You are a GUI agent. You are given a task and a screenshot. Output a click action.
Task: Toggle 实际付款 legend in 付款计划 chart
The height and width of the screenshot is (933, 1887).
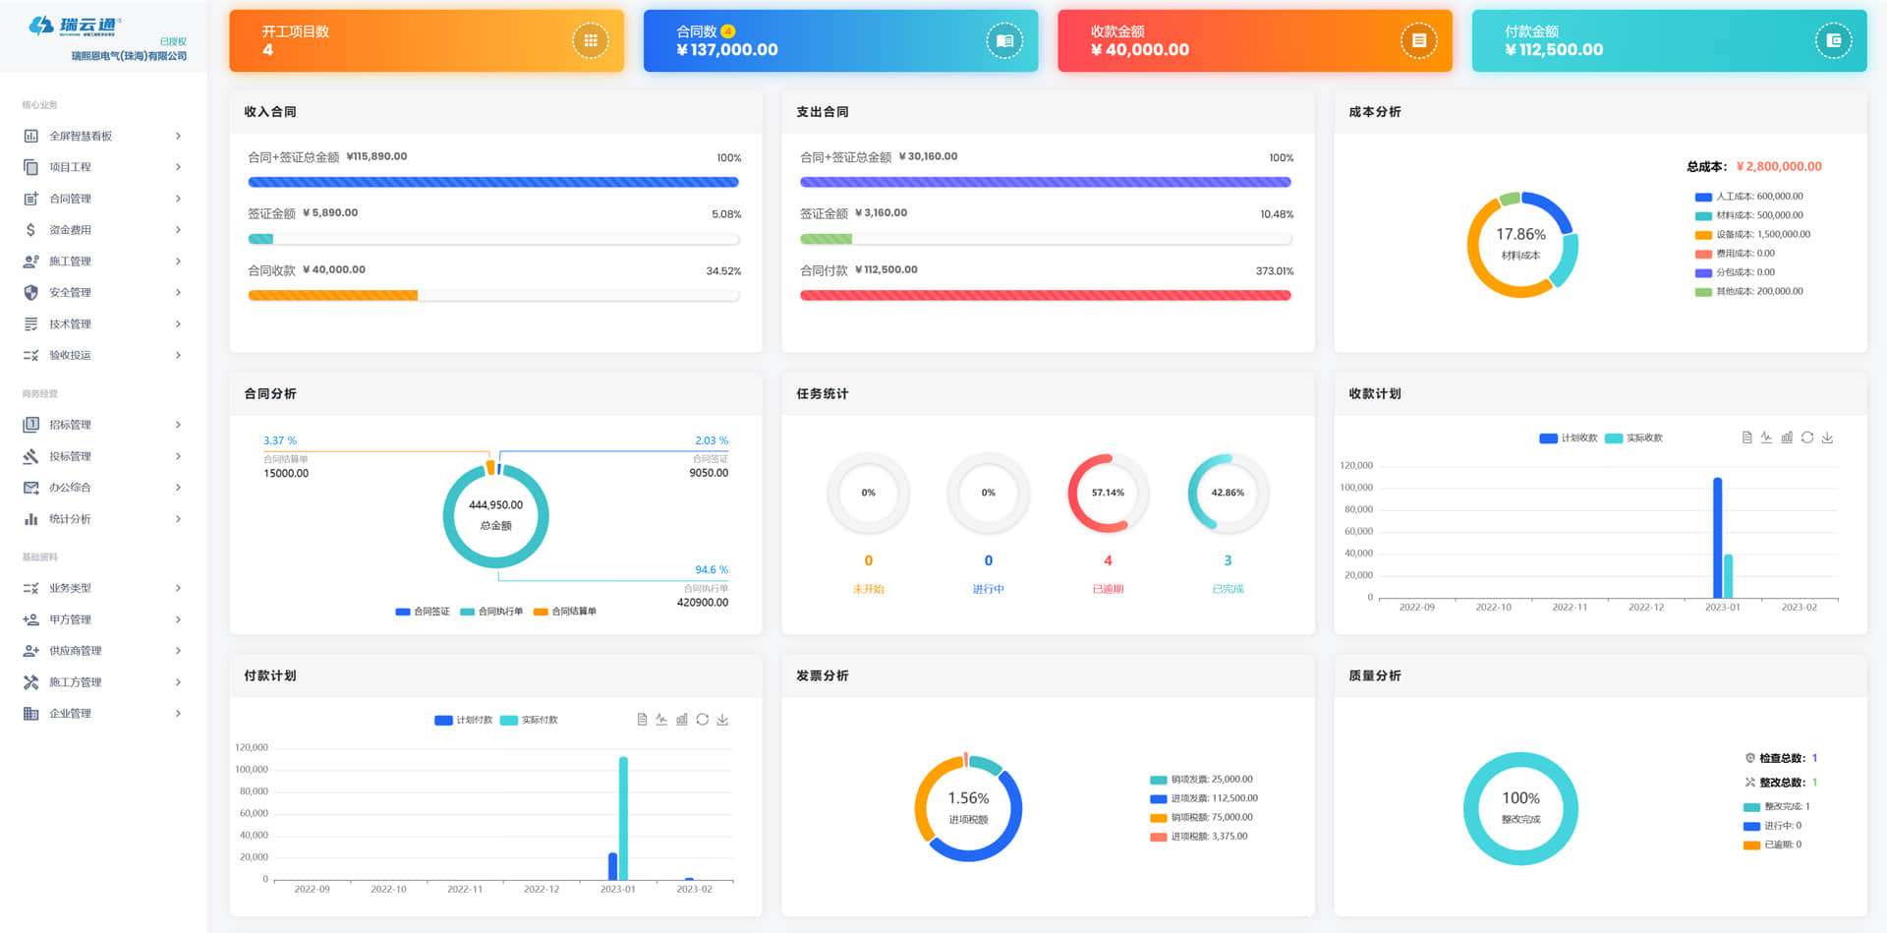click(x=530, y=721)
